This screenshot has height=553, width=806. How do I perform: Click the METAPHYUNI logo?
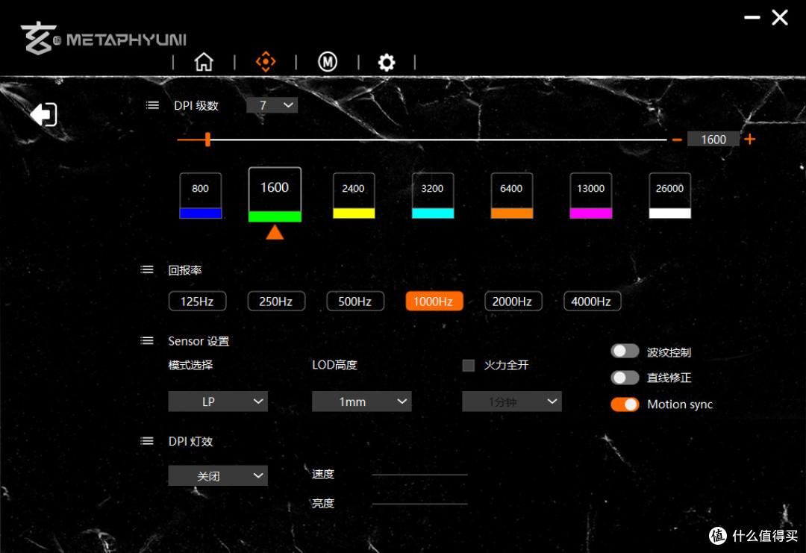point(104,38)
